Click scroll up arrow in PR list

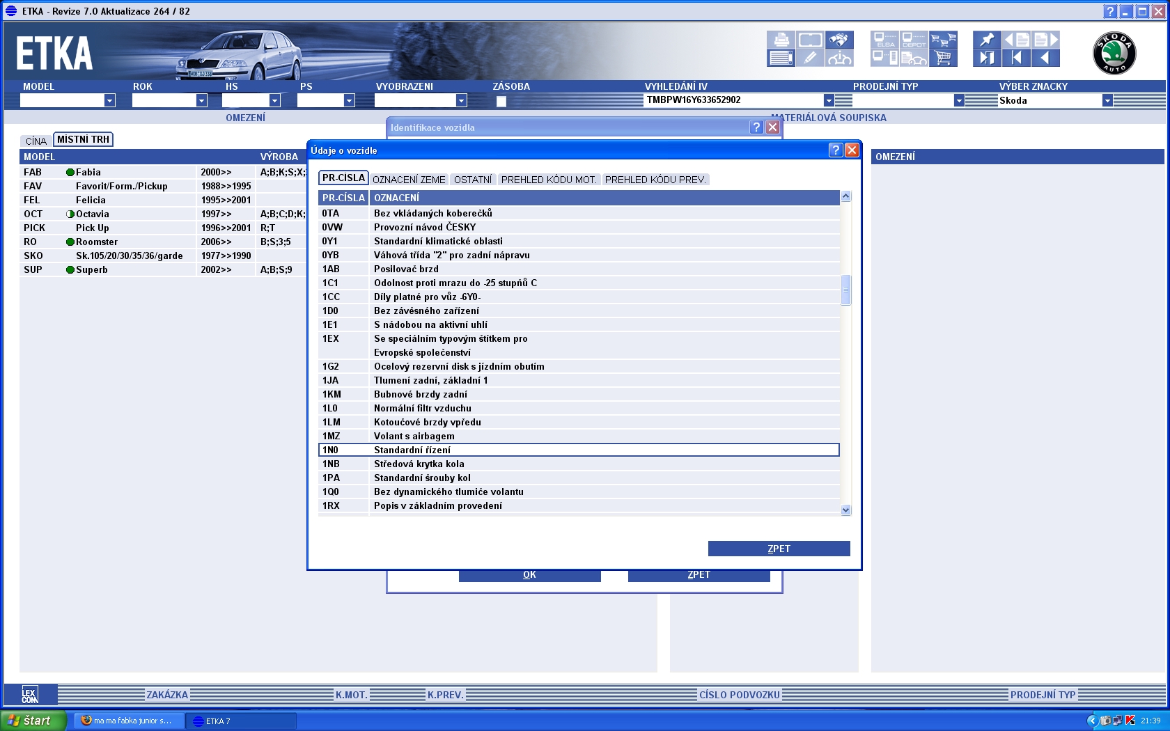pos(845,196)
